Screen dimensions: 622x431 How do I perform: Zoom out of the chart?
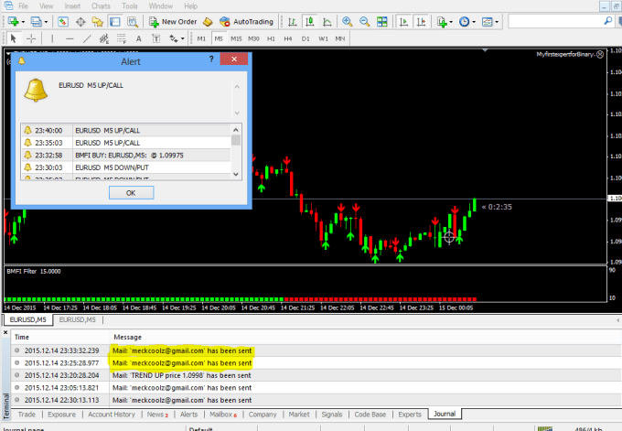[x=365, y=21]
